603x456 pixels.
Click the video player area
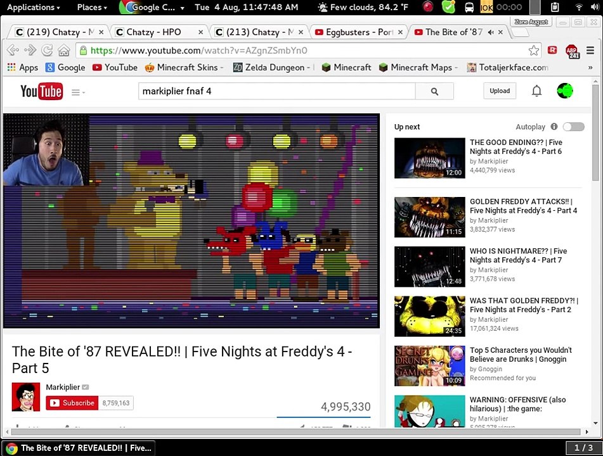(191, 221)
